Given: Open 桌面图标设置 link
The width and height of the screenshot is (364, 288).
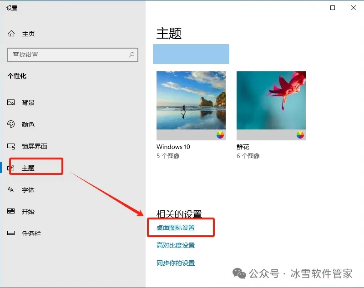Looking at the screenshot, I should (x=176, y=228).
